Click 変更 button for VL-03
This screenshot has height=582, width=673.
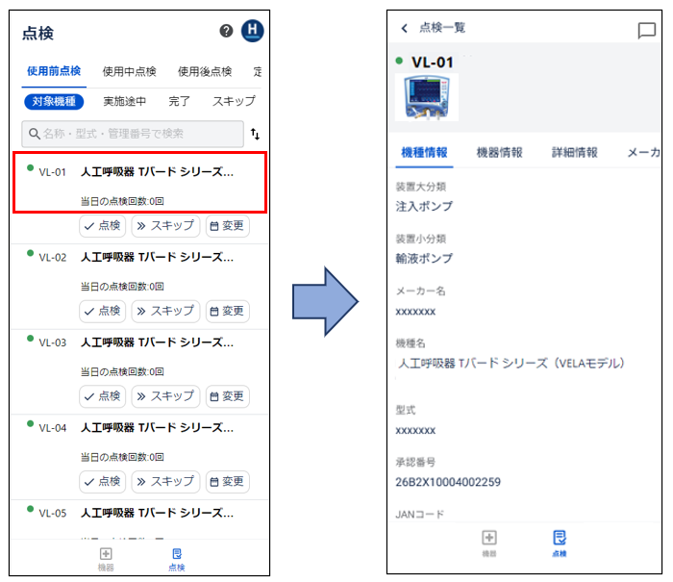coord(228,396)
